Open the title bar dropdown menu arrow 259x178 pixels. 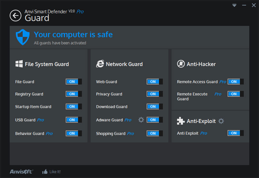235,5
